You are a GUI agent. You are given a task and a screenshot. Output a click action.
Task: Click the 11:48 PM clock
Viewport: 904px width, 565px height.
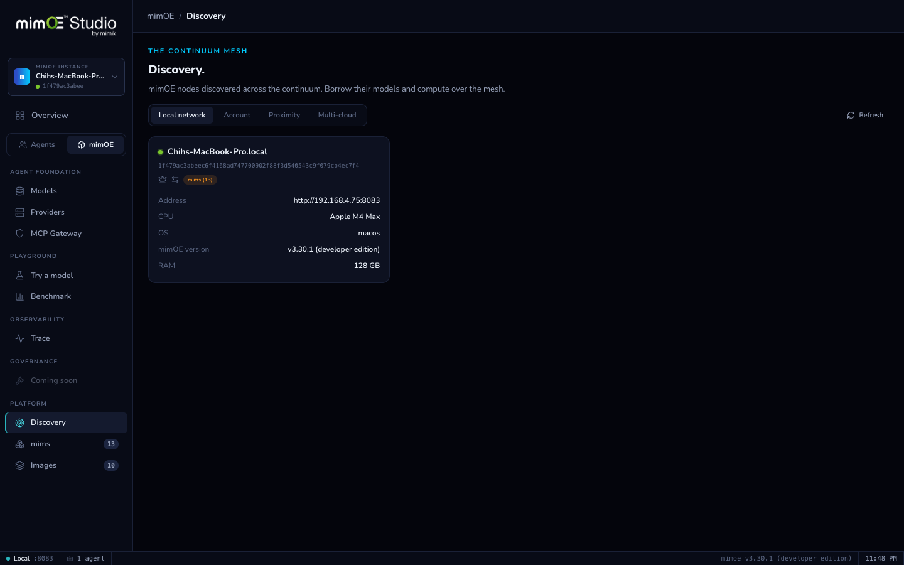coord(881,559)
